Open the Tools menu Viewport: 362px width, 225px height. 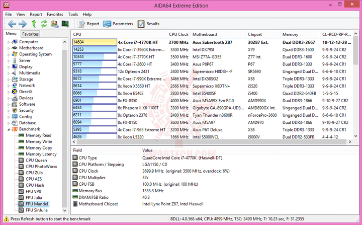[x=73, y=14]
